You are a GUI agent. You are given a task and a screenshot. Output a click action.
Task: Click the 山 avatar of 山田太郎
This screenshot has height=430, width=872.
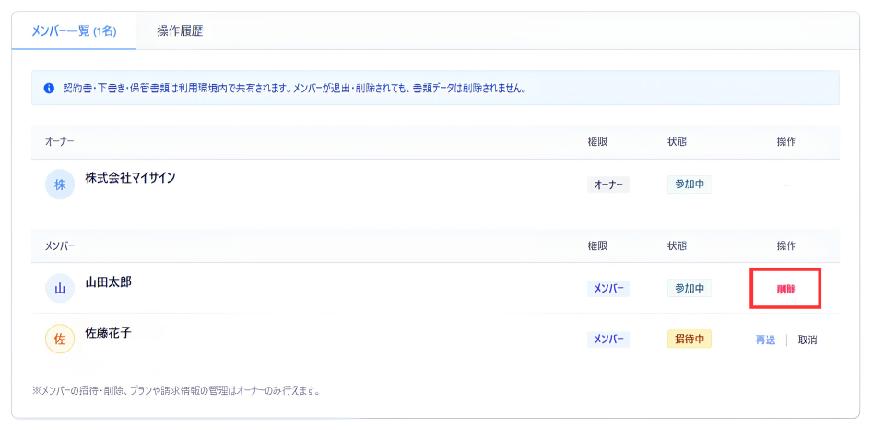click(60, 288)
